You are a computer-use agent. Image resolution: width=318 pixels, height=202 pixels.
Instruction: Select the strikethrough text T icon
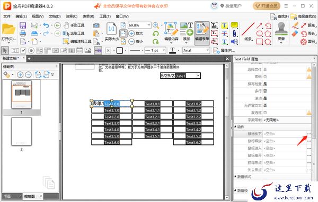click(224, 33)
